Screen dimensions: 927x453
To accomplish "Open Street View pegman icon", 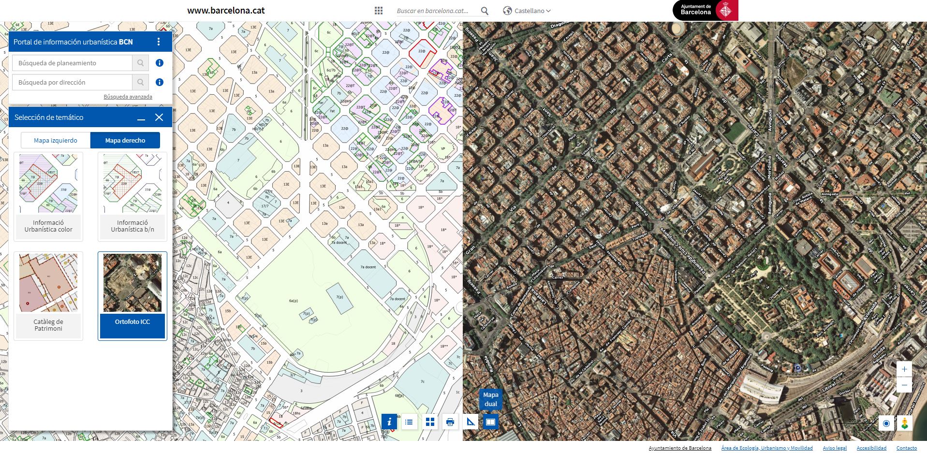I will [904, 424].
